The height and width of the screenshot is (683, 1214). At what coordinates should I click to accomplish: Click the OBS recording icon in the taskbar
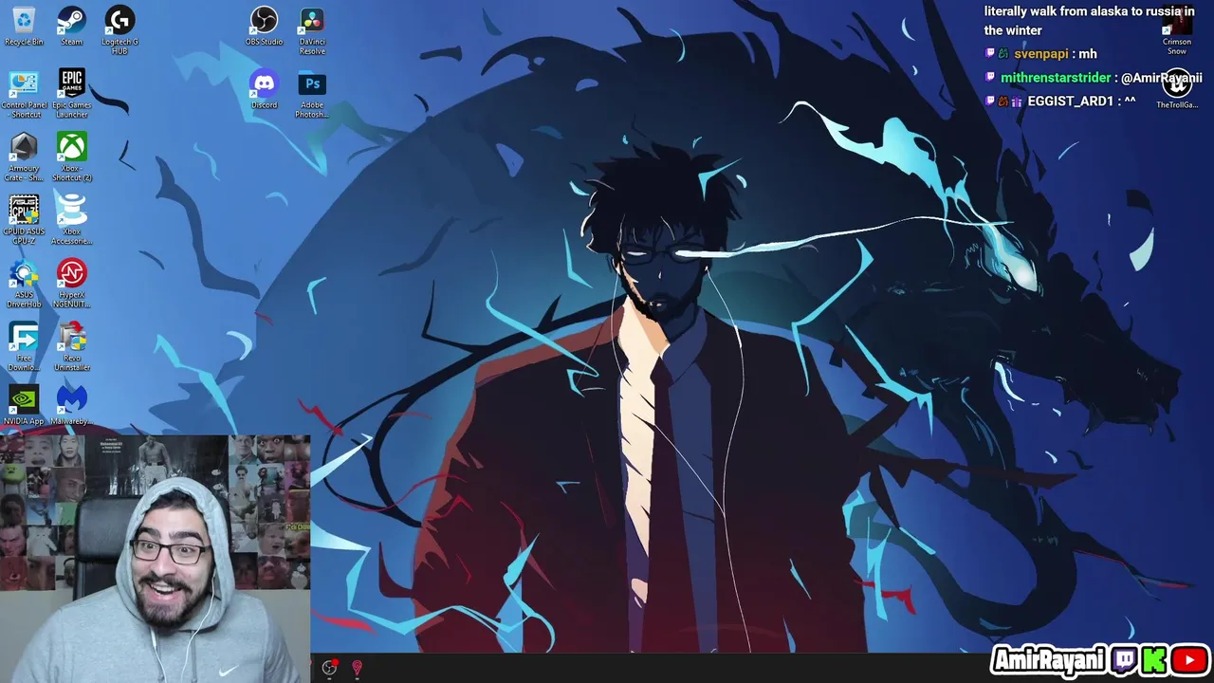[x=329, y=668]
